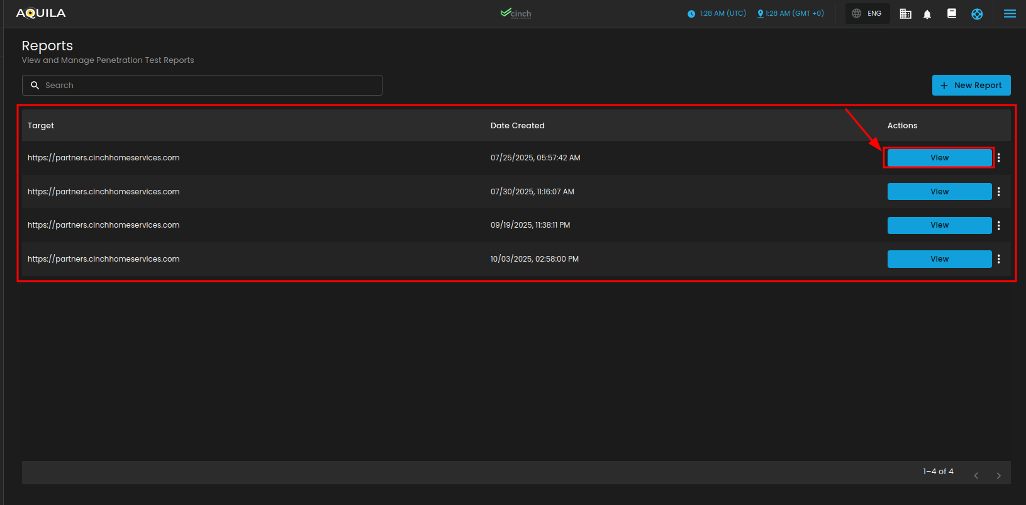Viewport: 1026px width, 505px height.
Task: Click the GMT +0 local time indicator
Action: (x=791, y=13)
